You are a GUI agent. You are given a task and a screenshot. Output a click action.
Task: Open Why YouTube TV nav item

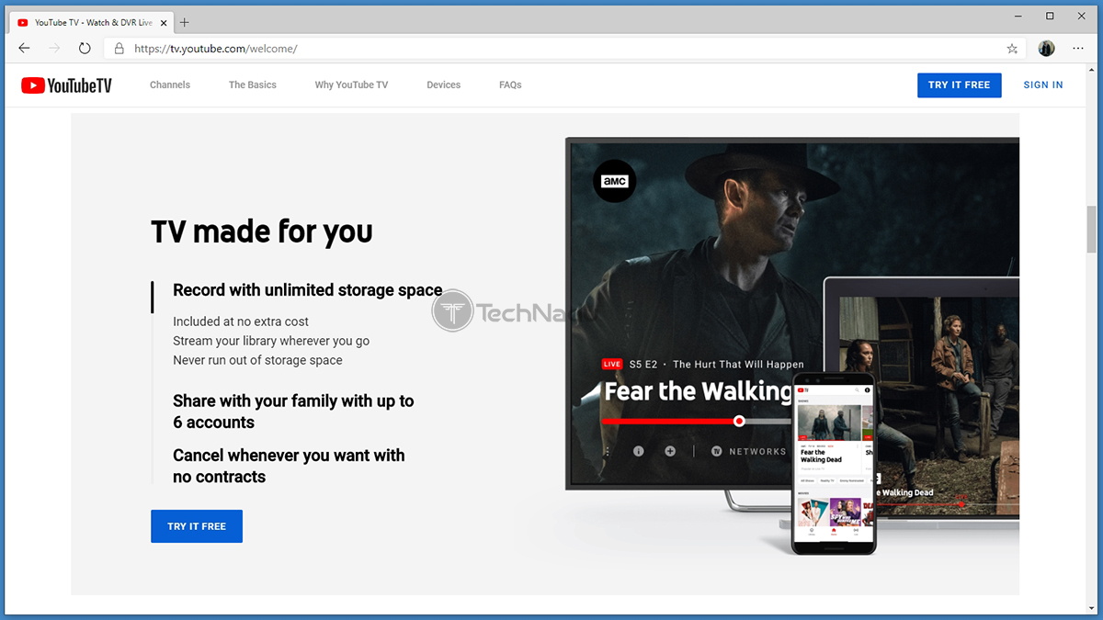tap(351, 85)
